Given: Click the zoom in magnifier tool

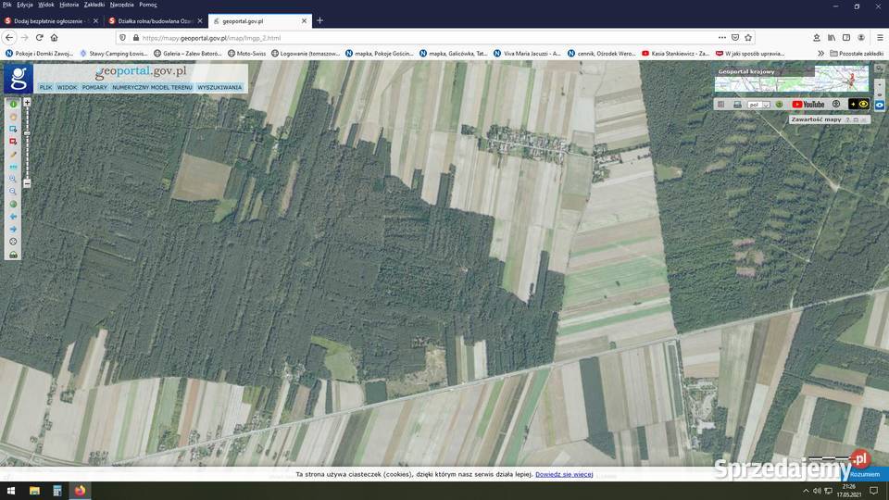Looking at the screenshot, I should tap(13, 179).
